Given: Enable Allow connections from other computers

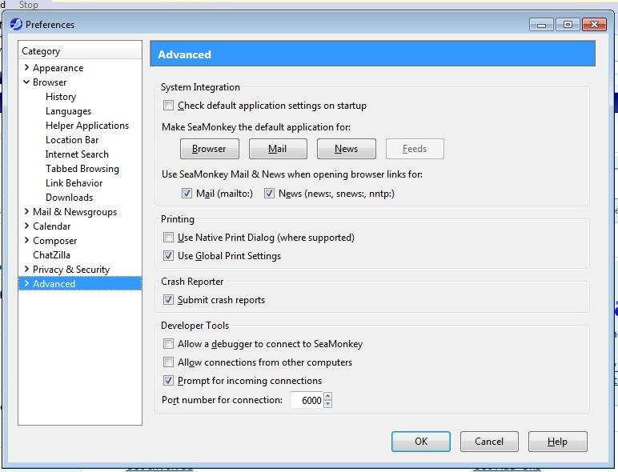Looking at the screenshot, I should tap(168, 362).
